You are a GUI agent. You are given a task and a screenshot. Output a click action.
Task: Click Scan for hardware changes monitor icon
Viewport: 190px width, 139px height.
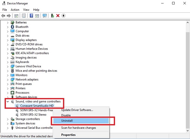point(45,16)
